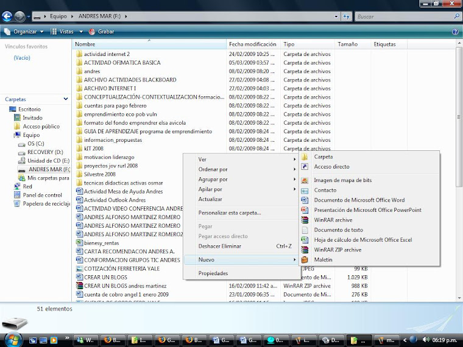The width and height of the screenshot is (463, 347).
Task: Choose Contacto from the new submenu
Action: [x=369, y=190]
